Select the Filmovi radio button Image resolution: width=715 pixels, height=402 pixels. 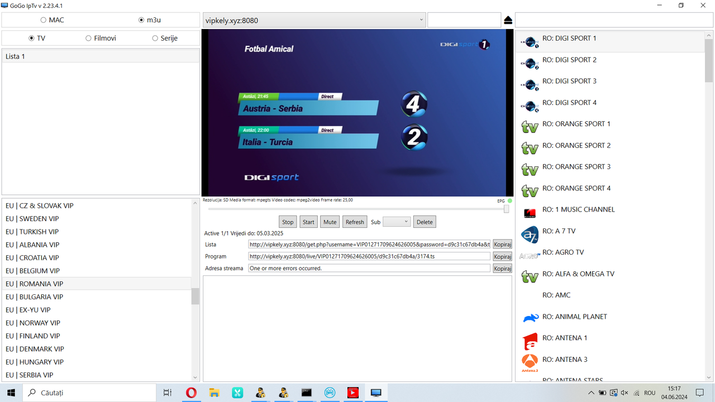click(x=88, y=38)
